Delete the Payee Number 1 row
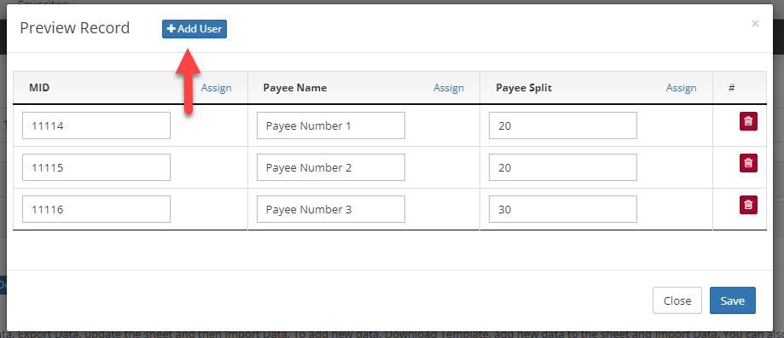This screenshot has height=338, width=784. pyautogui.click(x=748, y=121)
